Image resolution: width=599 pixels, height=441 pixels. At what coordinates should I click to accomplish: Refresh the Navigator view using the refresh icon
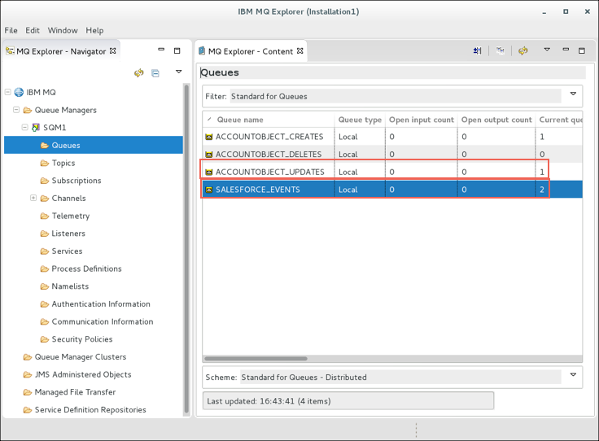[139, 72]
